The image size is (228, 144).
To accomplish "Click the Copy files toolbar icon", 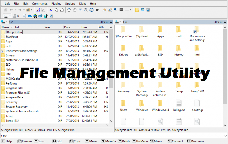I will pyautogui.click(x=56, y=10).
